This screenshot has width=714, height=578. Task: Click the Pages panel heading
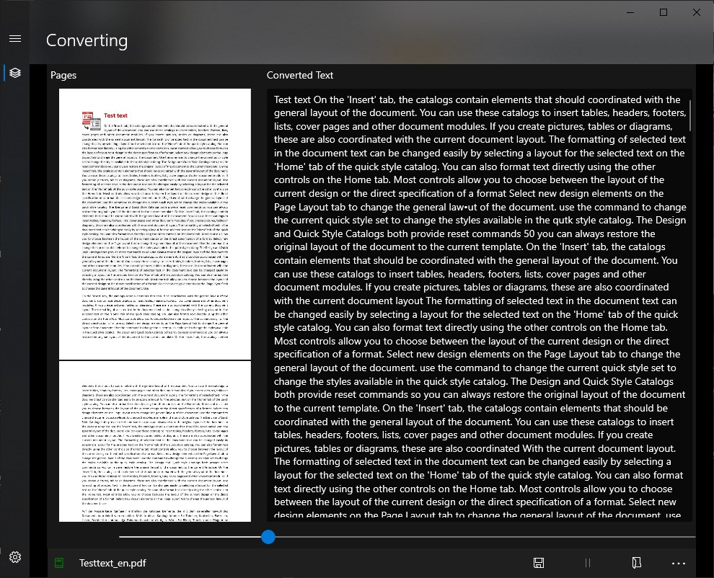click(x=63, y=75)
